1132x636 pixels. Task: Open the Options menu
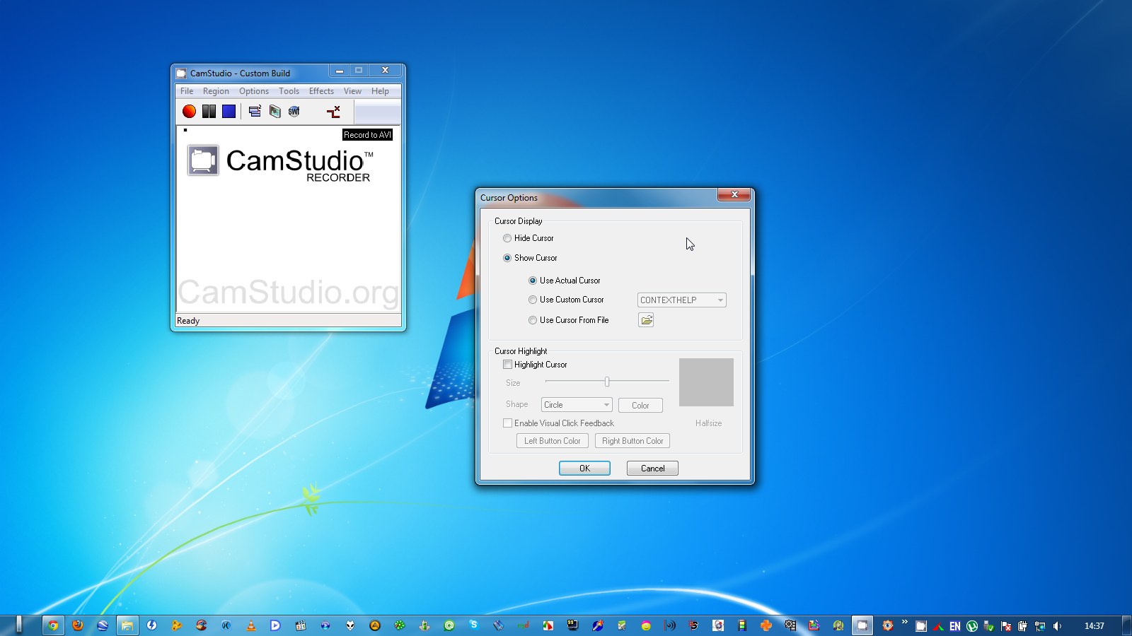(x=253, y=91)
